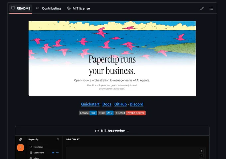This screenshot has width=226, height=159.
Task: Click the 1 live indicator
Action: pyautogui.click(x=56, y=153)
